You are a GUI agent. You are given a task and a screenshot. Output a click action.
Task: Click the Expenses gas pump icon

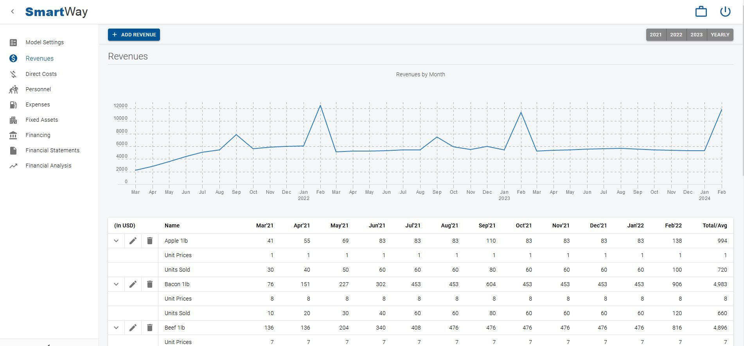pos(13,105)
